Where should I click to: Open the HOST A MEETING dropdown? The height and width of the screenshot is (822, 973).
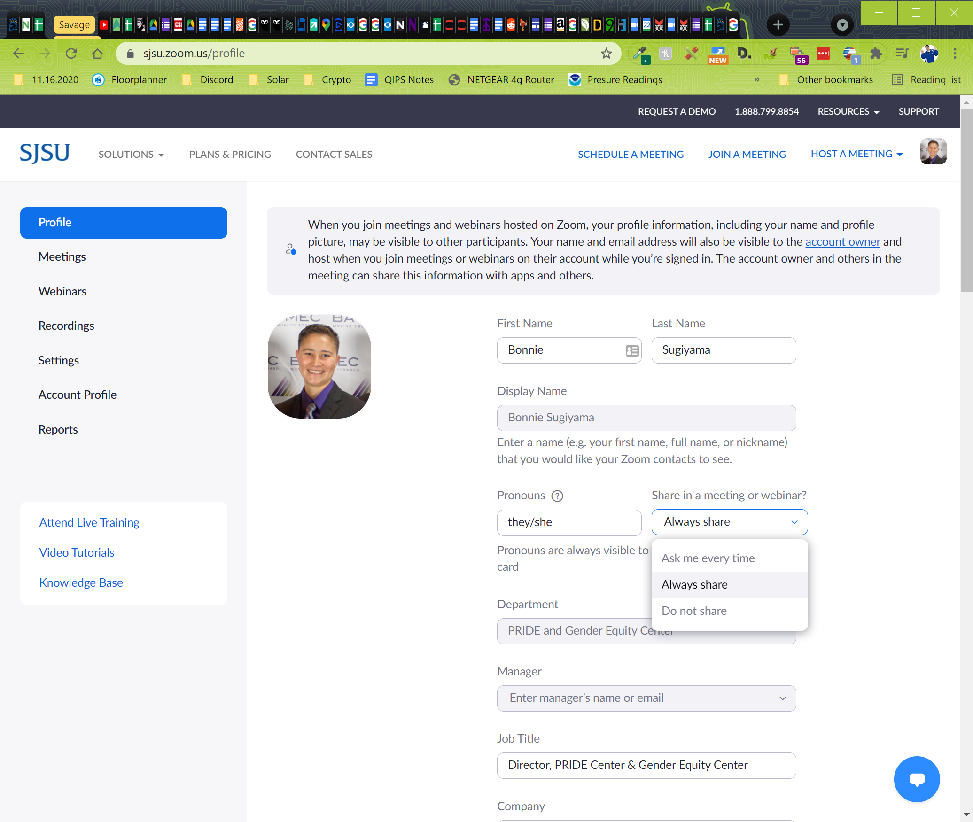856,154
